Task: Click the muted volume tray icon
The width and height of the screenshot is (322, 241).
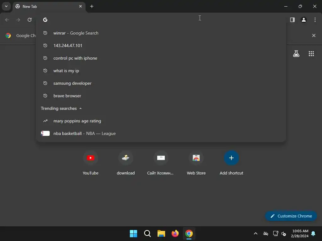Action: tap(284, 233)
